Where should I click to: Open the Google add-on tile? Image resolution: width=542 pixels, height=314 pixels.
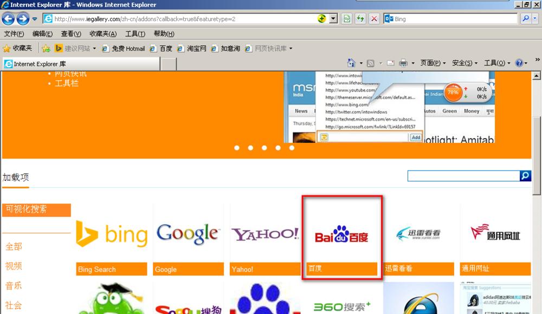[189, 240]
